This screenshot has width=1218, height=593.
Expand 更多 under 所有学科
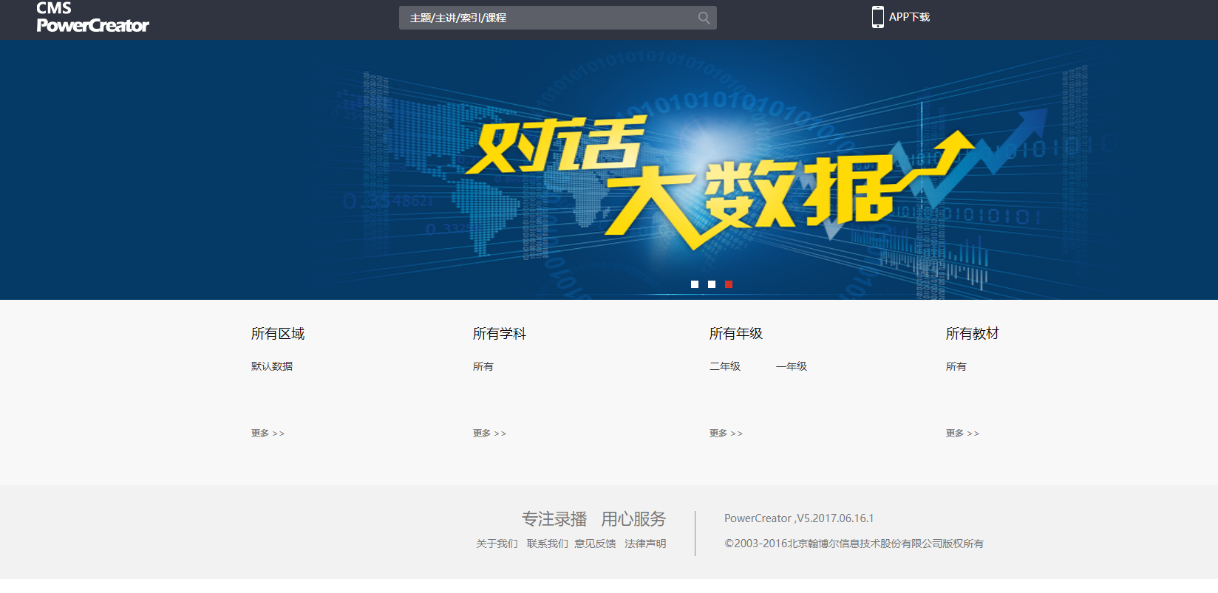tap(489, 433)
